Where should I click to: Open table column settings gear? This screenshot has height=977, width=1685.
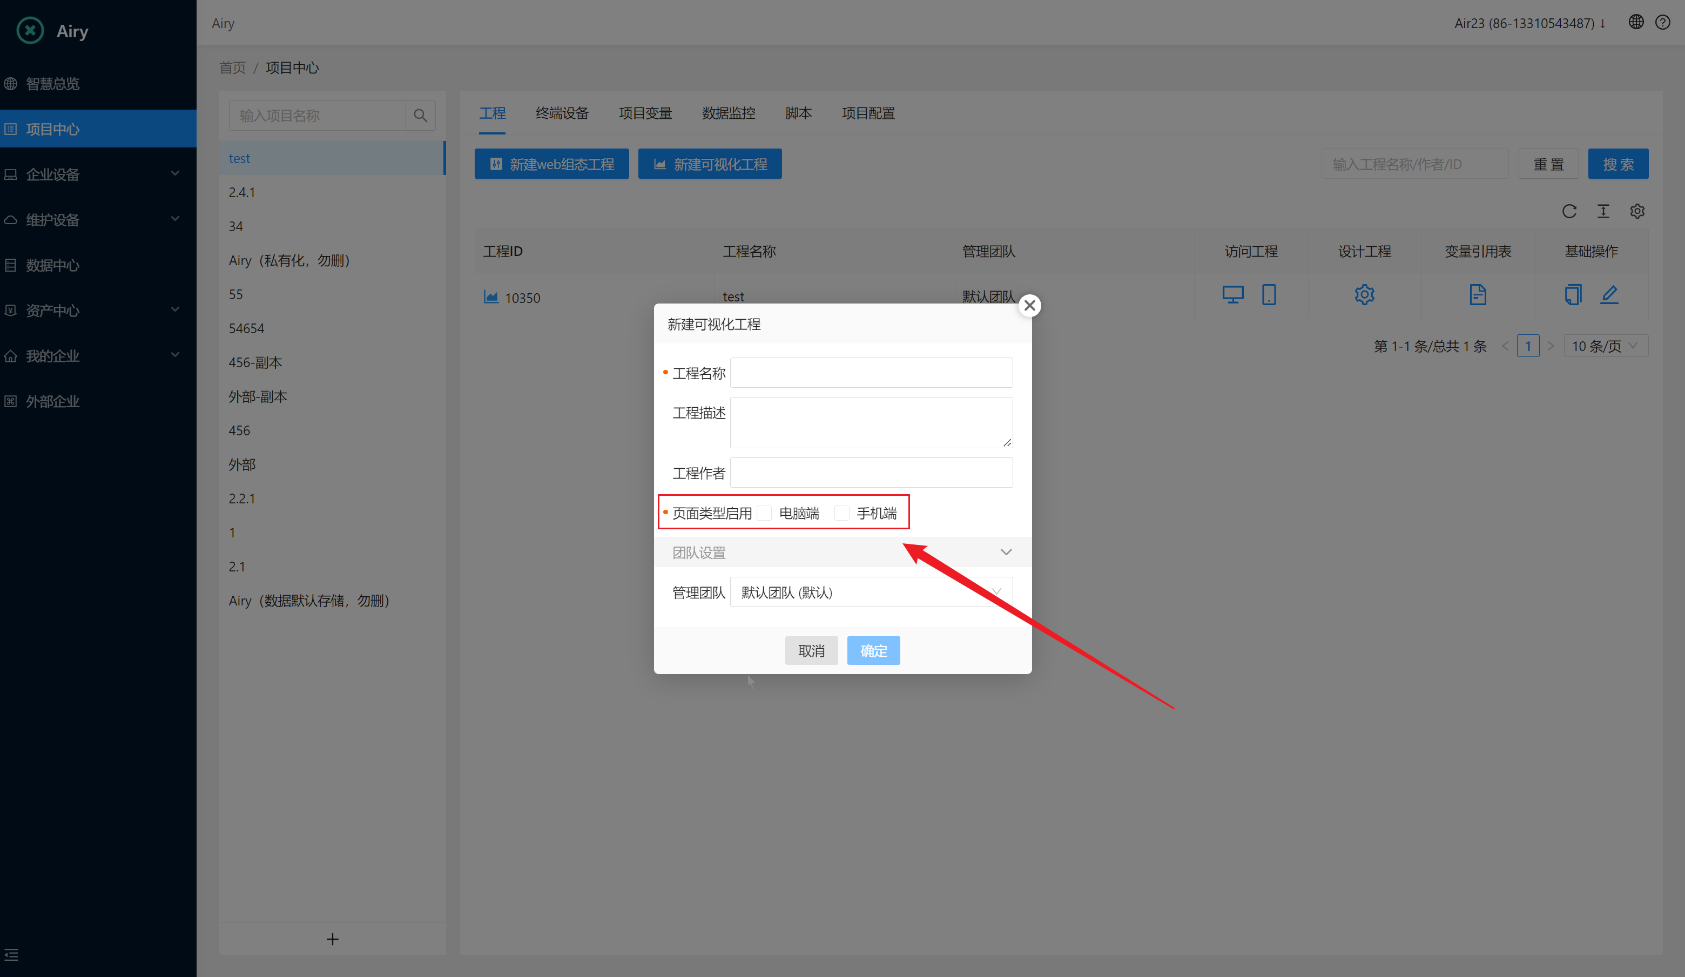[1637, 211]
